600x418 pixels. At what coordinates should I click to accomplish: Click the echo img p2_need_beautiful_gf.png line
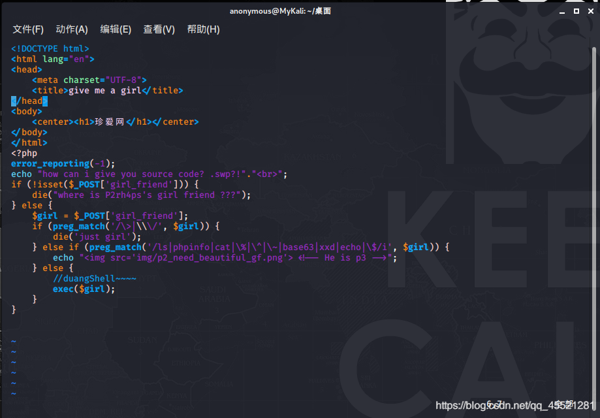coord(225,257)
